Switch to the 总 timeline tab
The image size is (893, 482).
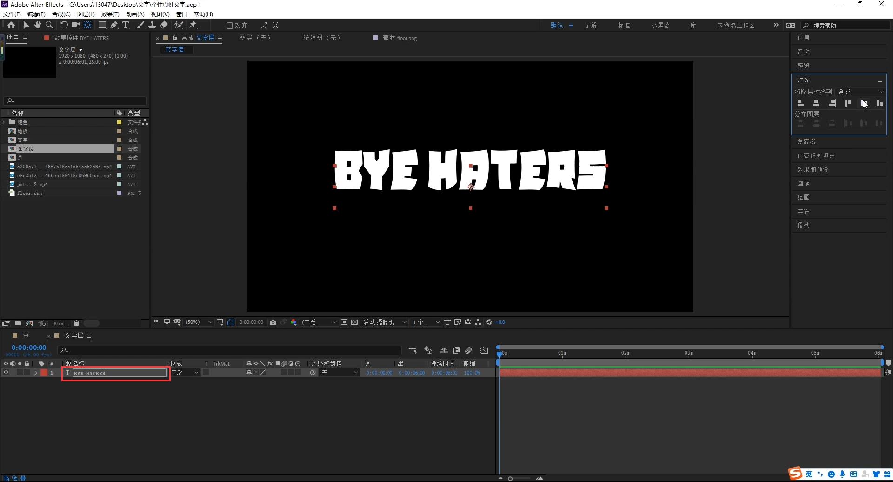pos(26,335)
